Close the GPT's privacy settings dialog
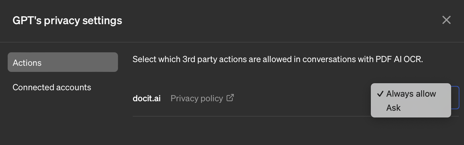This screenshot has width=464, height=145. tap(446, 20)
